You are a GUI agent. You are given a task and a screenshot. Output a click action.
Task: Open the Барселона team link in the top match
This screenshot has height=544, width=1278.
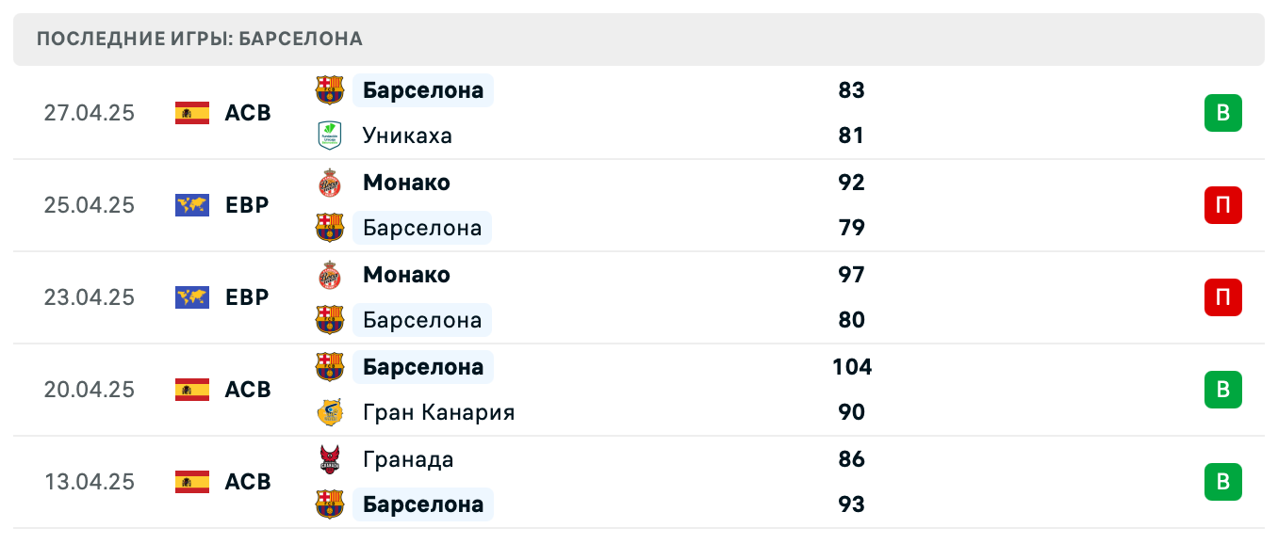click(422, 90)
